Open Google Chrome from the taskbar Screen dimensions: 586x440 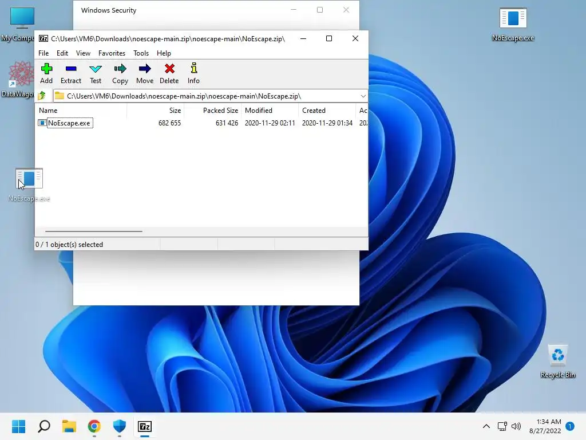(94, 426)
